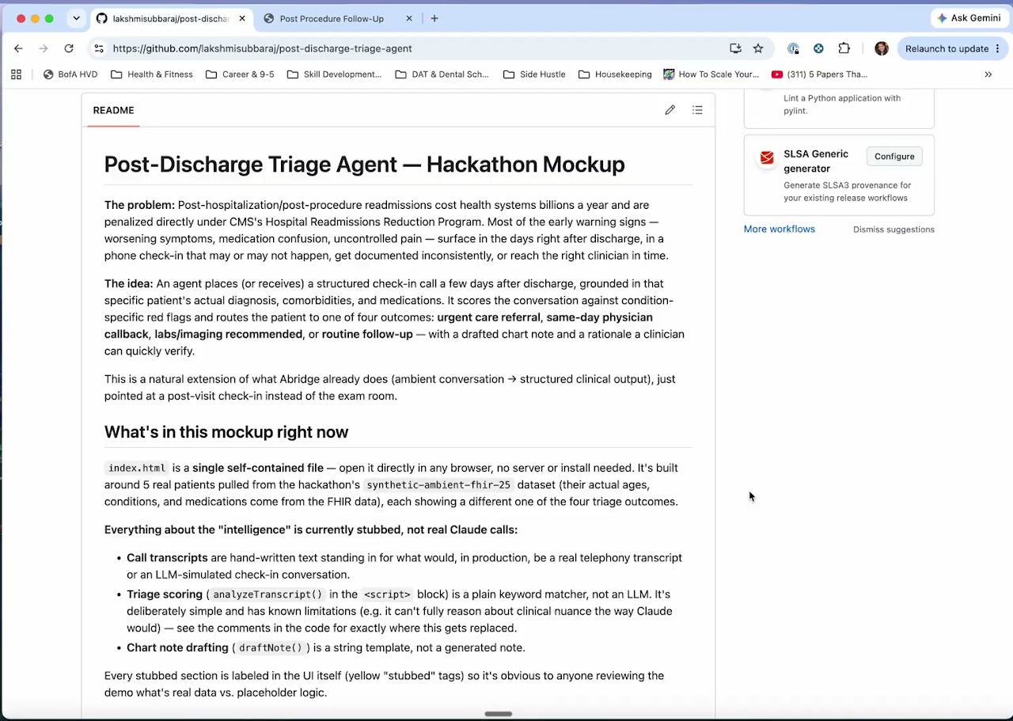Click the browser back arrow
1013x721 pixels.
(x=18, y=48)
